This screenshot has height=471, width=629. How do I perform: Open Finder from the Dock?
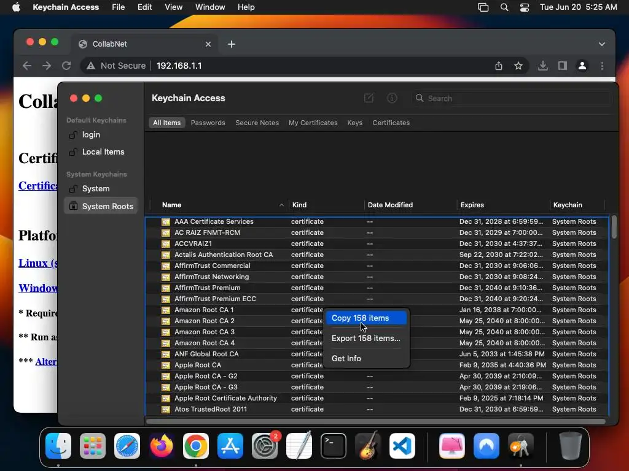tap(58, 446)
